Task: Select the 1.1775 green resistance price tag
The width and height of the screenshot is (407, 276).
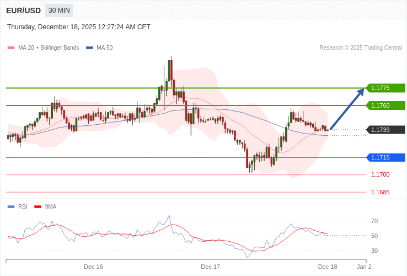Action: coord(385,88)
